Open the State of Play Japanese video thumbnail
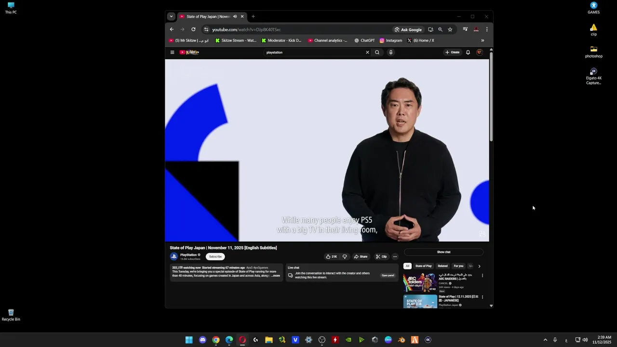Image resolution: width=617 pixels, height=347 pixels. click(420, 301)
